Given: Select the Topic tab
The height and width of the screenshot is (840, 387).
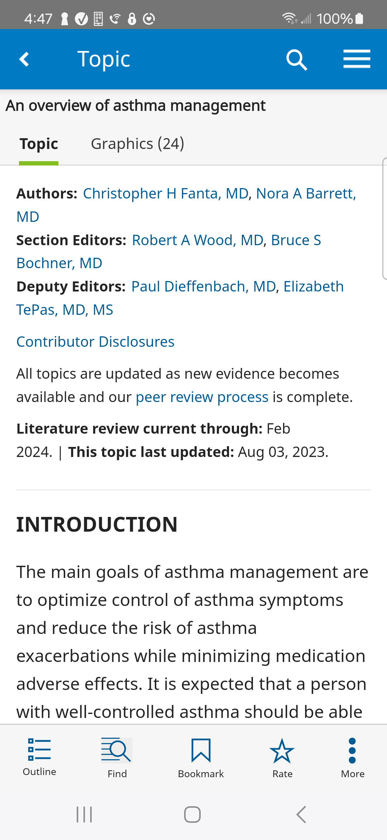Looking at the screenshot, I should (x=39, y=144).
